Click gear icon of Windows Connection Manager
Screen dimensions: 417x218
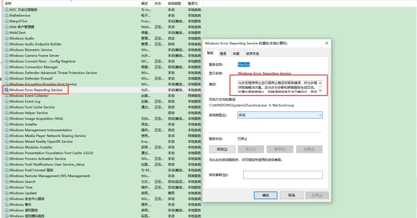(x=7, y=67)
